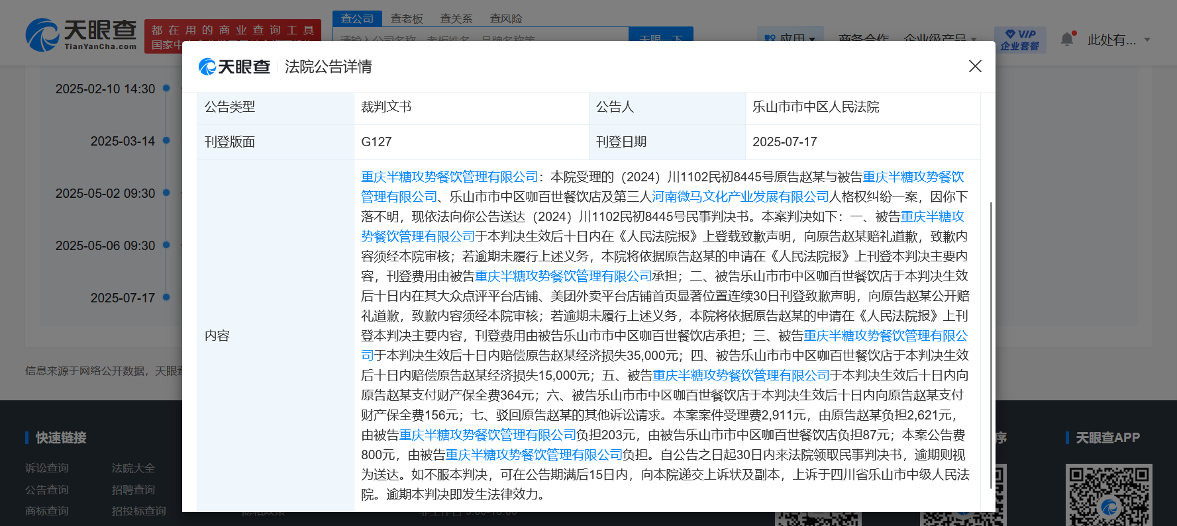Open the 商务合作 link

coord(864,39)
